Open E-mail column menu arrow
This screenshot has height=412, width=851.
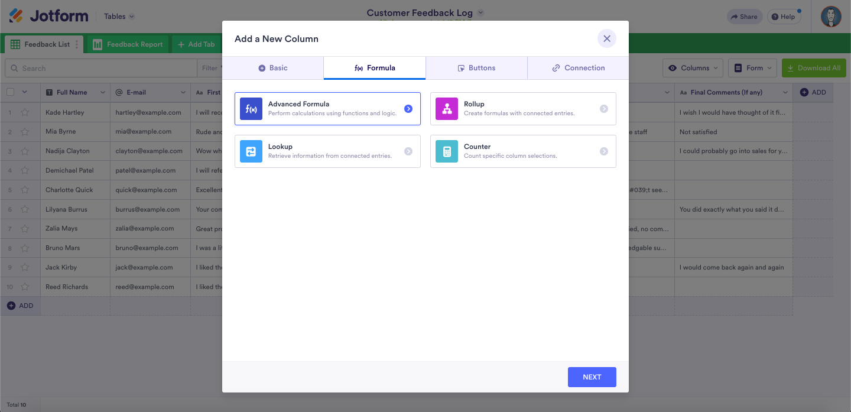(x=184, y=93)
